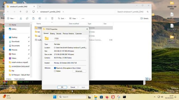Click OK in 17333 Properties dialog
The height and width of the screenshot is (100, 179).
tap(62, 87)
